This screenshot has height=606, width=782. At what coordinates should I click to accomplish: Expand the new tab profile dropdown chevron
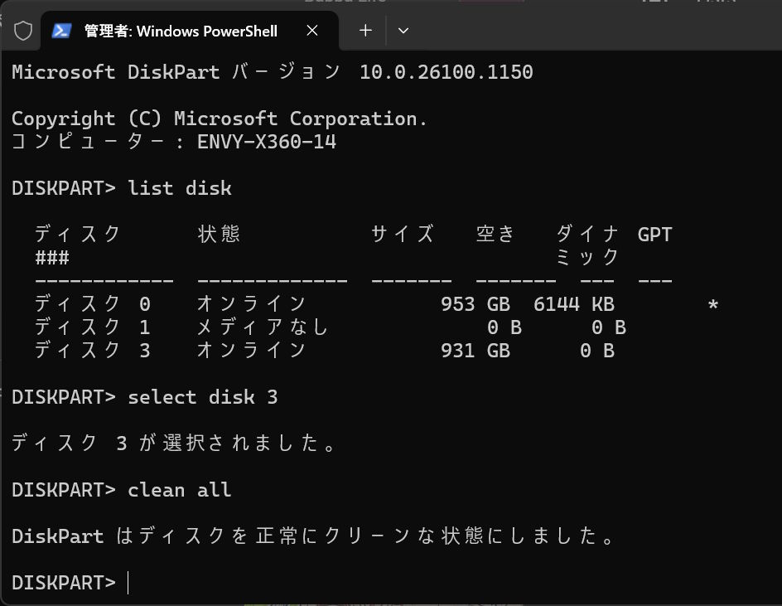(403, 31)
